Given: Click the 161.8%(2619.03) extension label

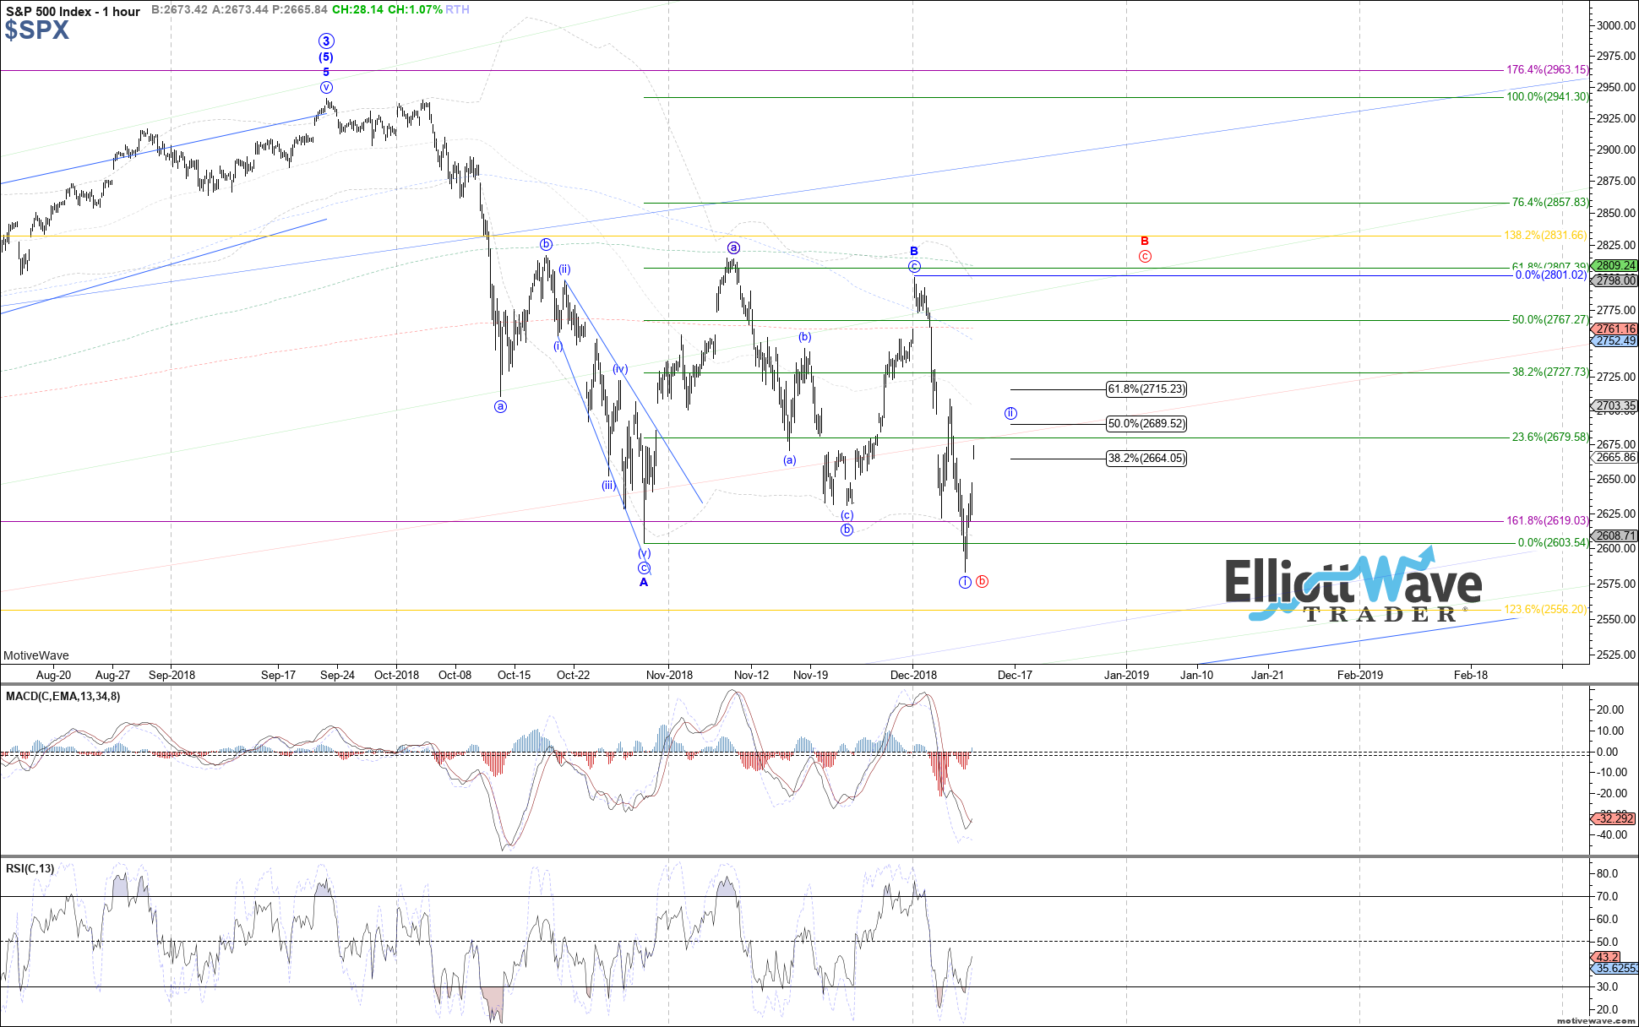Looking at the screenshot, I should pos(1547,521).
